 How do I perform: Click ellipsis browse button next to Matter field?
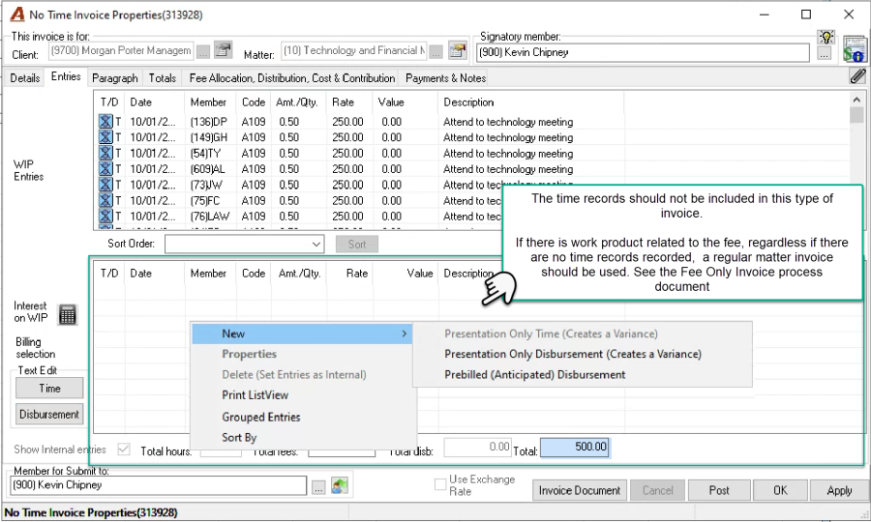[436, 52]
